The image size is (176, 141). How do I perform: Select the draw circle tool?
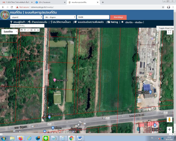click(35, 30)
